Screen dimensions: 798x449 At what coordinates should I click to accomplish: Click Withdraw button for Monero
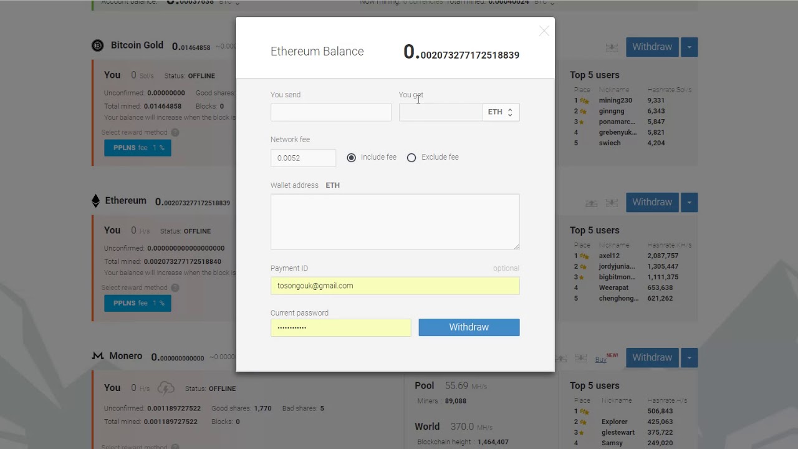[x=652, y=357]
